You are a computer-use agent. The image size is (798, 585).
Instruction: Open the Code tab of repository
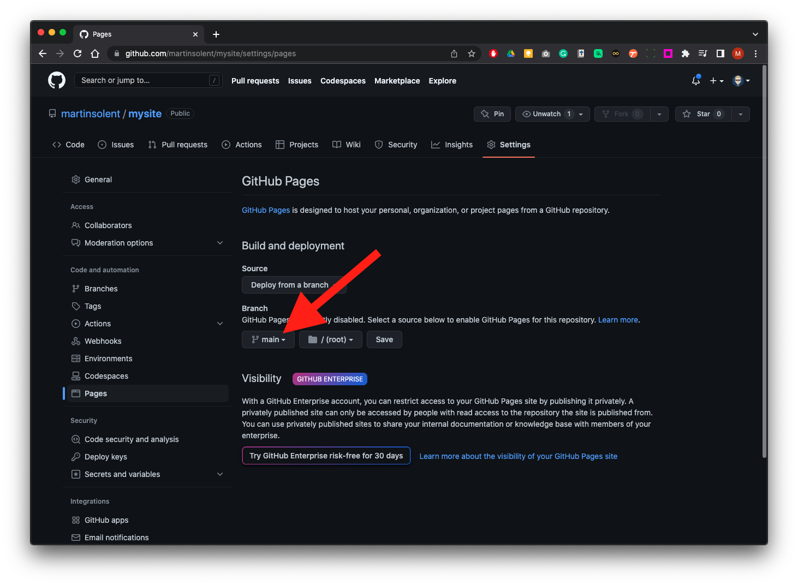(x=69, y=145)
